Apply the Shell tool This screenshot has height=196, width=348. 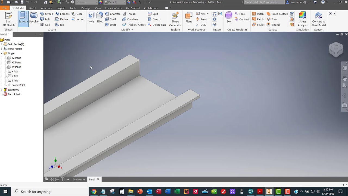[110, 19]
